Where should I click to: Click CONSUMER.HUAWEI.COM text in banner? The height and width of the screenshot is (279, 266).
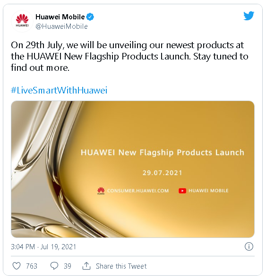pyautogui.click(x=138, y=191)
